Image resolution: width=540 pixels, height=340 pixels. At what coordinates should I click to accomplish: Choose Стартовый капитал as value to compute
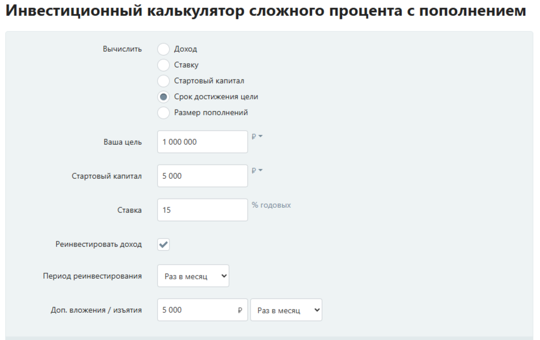(164, 81)
